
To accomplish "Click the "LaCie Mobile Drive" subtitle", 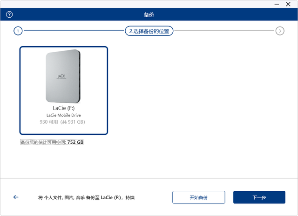I will (63, 115).
